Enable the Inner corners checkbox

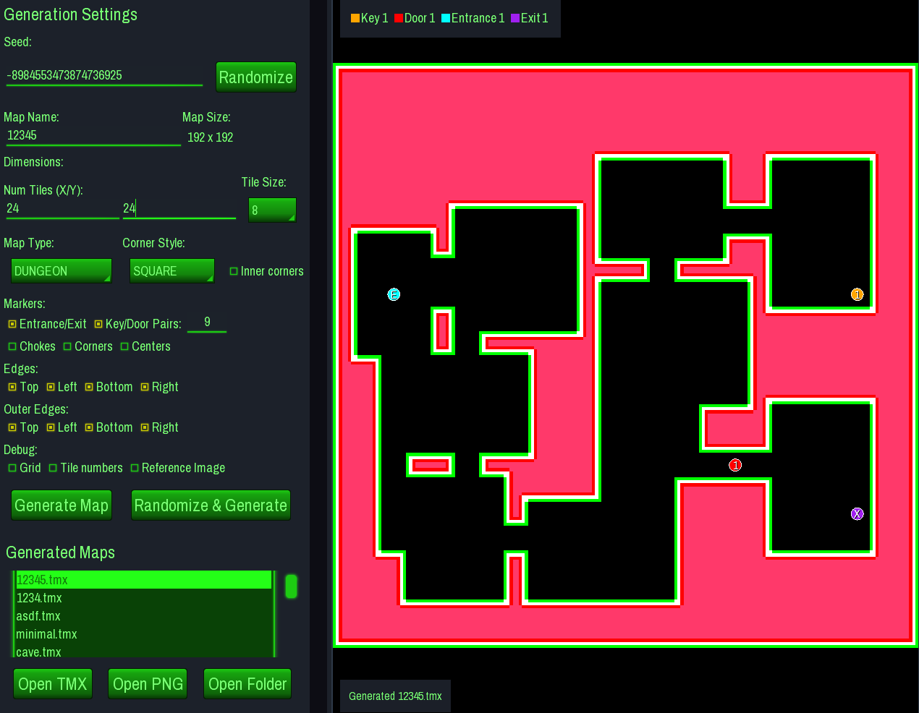click(x=234, y=271)
